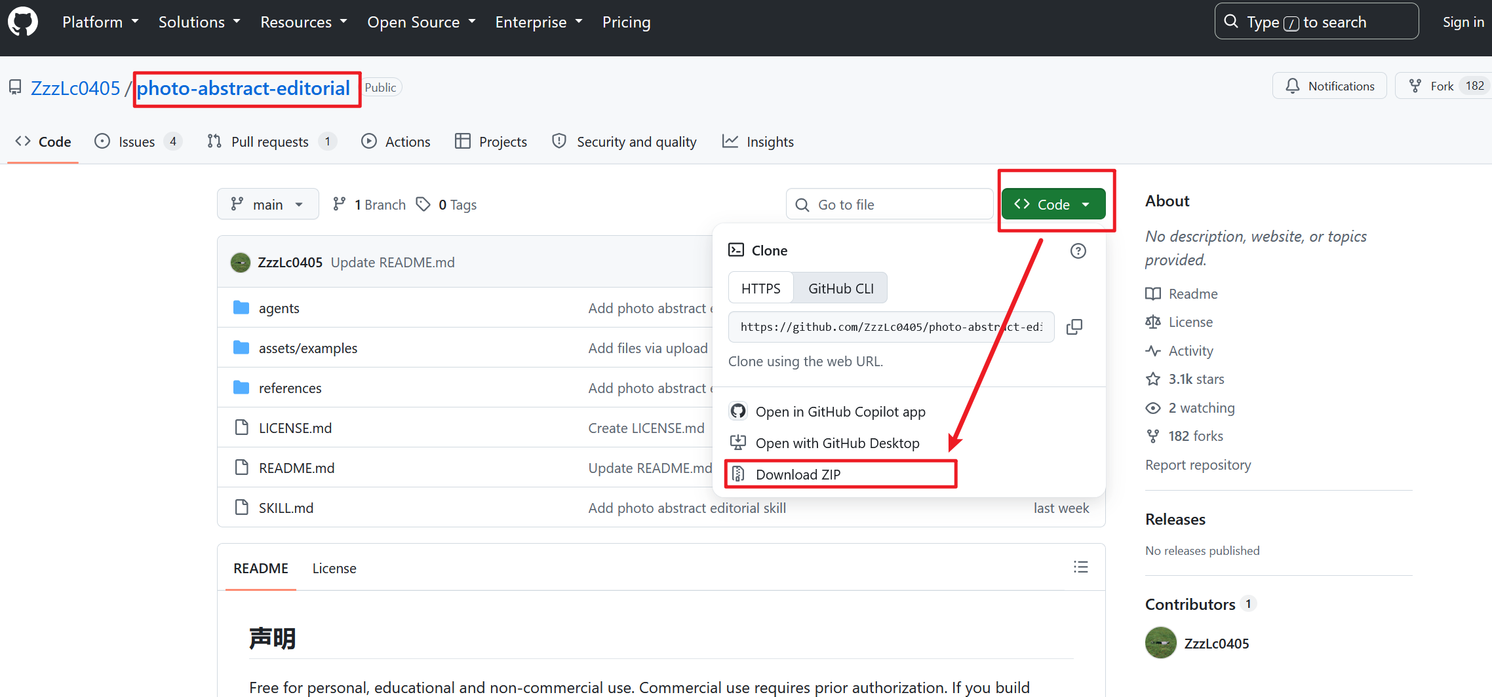Select the Code repository tab
This screenshot has height=697, width=1492.
click(x=43, y=141)
